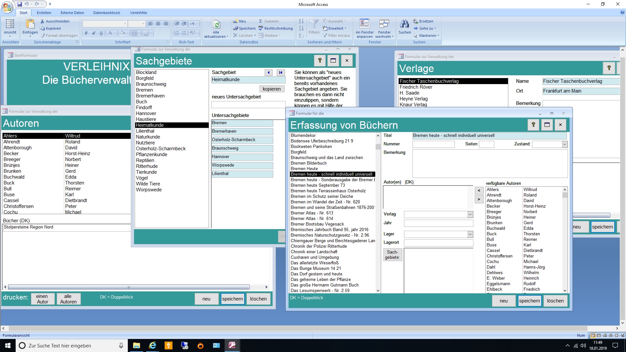Screen dimensions: 626x352
Task: Open the font size combo box
Action: (x=136, y=24)
